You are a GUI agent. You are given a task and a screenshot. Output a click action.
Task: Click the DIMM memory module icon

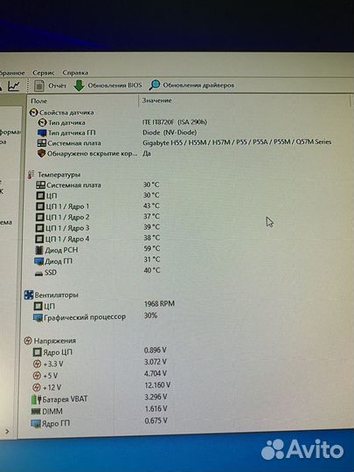(36, 412)
